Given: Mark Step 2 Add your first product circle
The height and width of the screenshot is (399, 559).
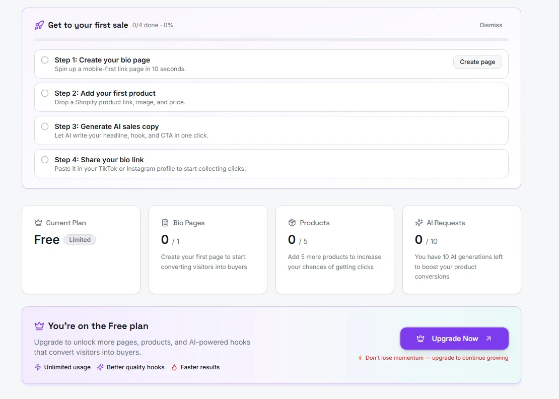Looking at the screenshot, I should pos(44,93).
